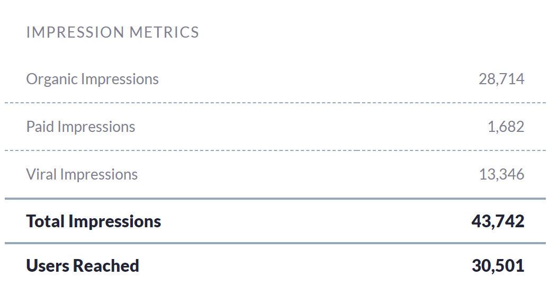558x303 pixels.
Task: Select the bold Total Impressions label
Action: pyautogui.click(x=93, y=221)
